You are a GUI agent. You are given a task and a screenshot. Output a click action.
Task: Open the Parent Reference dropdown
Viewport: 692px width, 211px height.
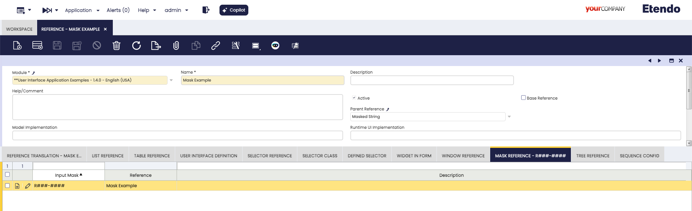tap(509, 117)
